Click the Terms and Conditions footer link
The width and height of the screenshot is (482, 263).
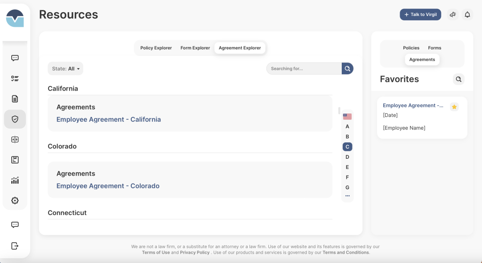345,252
